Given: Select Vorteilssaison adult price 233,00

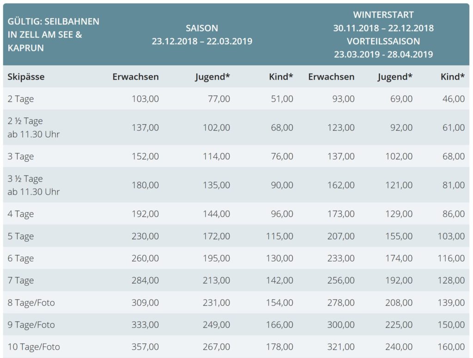Looking at the screenshot, I should tap(341, 258).
